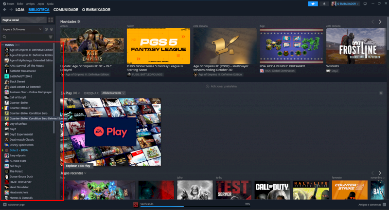Click the Verificando progress bar
This screenshot has height=210, width=389.
point(195,206)
